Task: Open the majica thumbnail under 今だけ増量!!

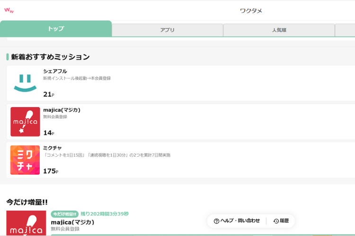Action: click(x=26, y=223)
